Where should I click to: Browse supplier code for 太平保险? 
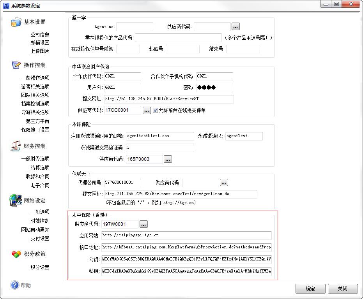144,224
